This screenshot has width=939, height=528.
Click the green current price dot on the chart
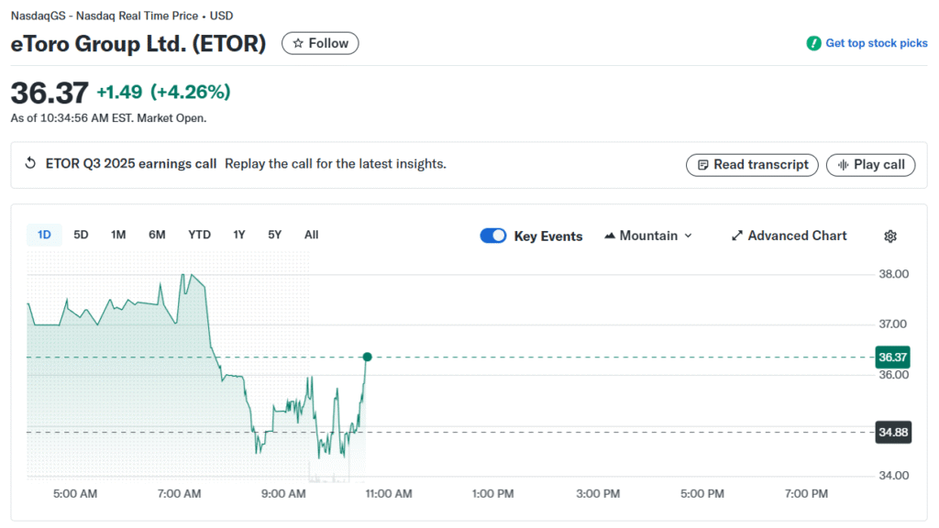click(367, 357)
